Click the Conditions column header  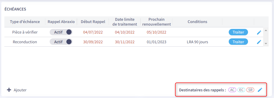point(198,22)
